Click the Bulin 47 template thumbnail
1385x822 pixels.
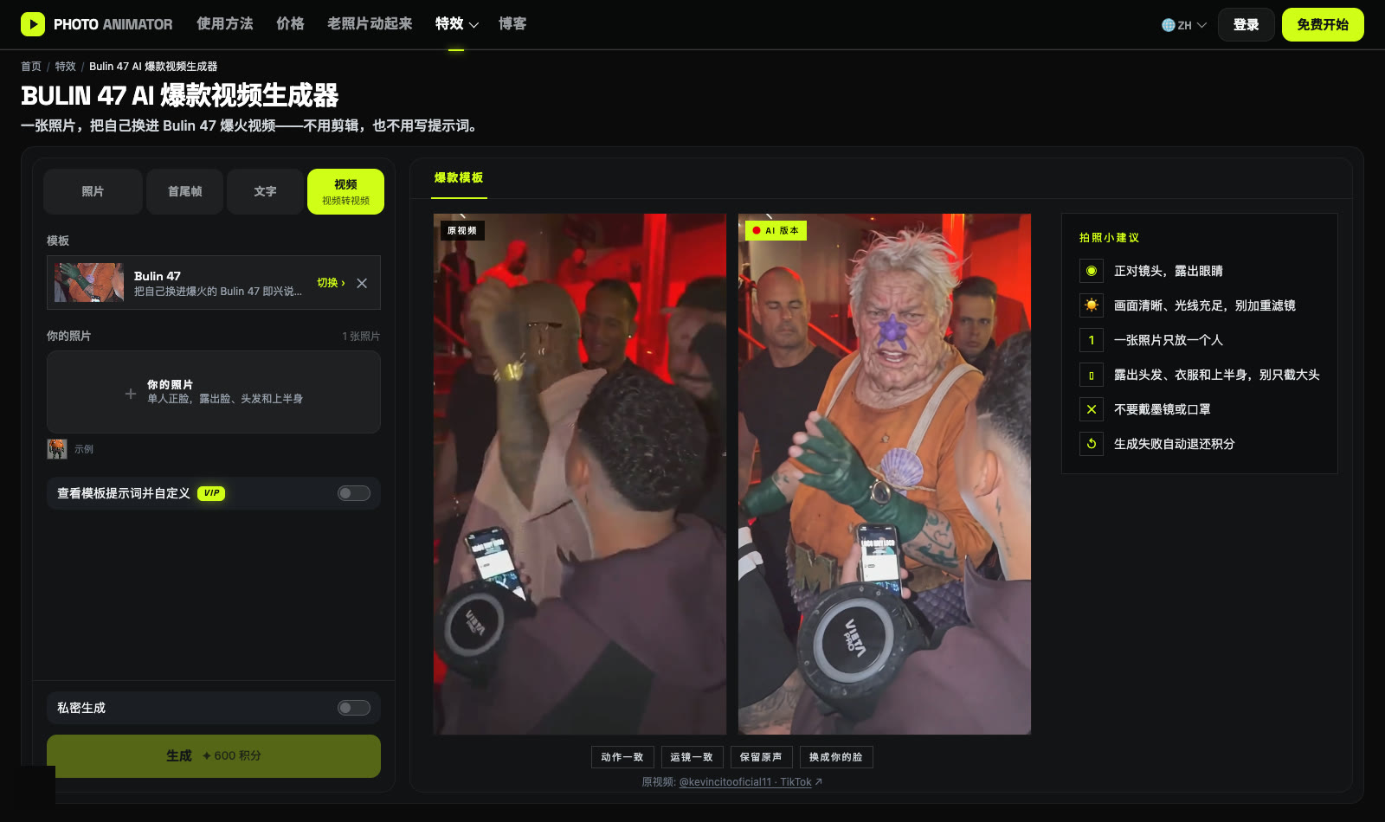coord(89,282)
